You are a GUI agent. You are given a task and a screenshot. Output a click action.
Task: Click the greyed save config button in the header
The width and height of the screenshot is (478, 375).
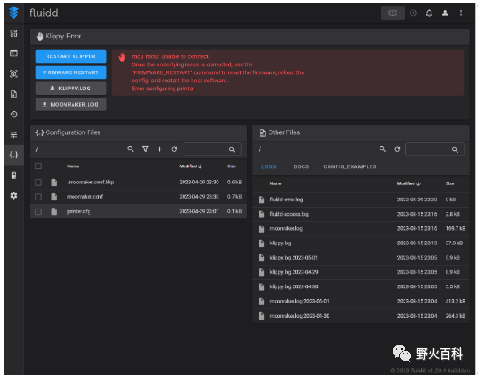point(393,13)
